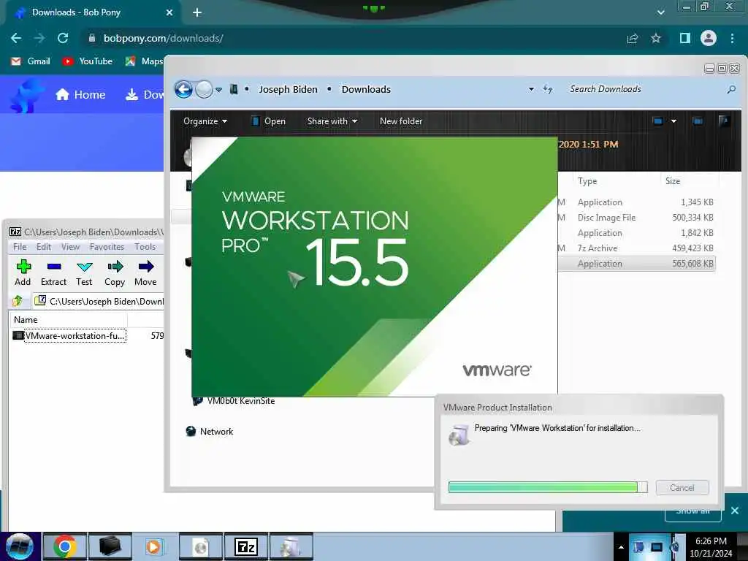Click the Chrome address bar URL
Screen dimensions: 748x561
tap(163, 38)
